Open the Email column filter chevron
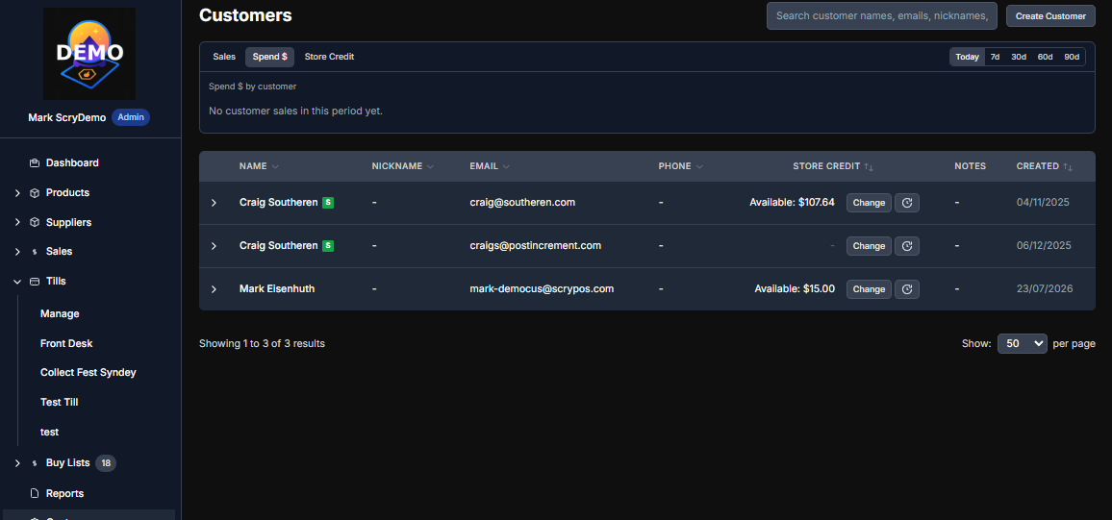The height and width of the screenshot is (520, 1112). 505,166
